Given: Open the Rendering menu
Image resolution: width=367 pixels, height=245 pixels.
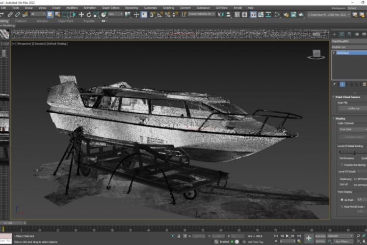Looking at the screenshot, I should coord(131,8).
